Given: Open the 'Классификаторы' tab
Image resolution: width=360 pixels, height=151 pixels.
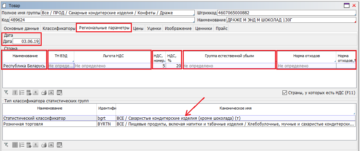Looking at the screenshot, I should click(59, 29).
